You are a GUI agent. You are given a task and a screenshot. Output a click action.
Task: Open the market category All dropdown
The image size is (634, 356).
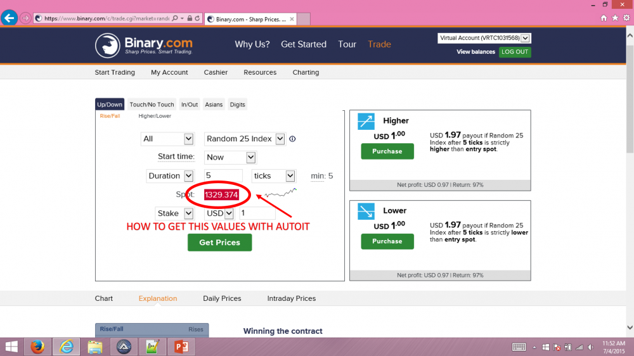(x=167, y=139)
